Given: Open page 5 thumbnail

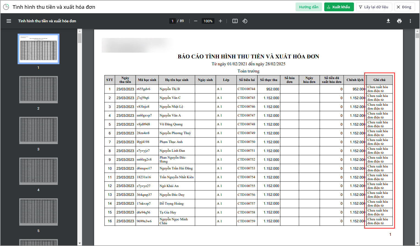Looking at the screenshot, I should coord(39,212).
